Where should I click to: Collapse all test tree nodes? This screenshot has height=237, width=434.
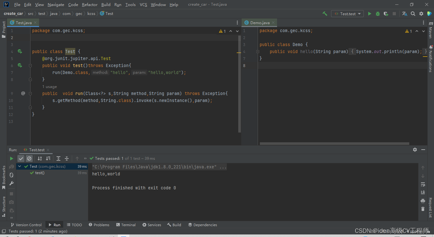tap(67, 159)
